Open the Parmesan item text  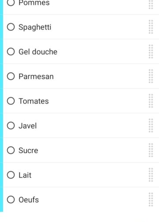click(x=36, y=77)
